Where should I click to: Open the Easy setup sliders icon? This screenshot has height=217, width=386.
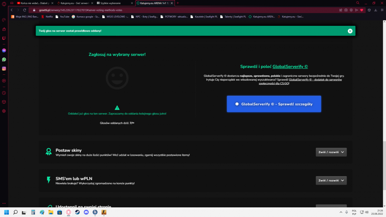382,10
